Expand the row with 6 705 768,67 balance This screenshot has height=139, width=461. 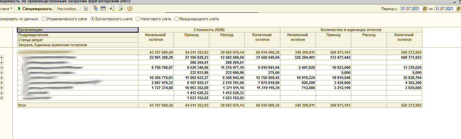tap(2, 67)
